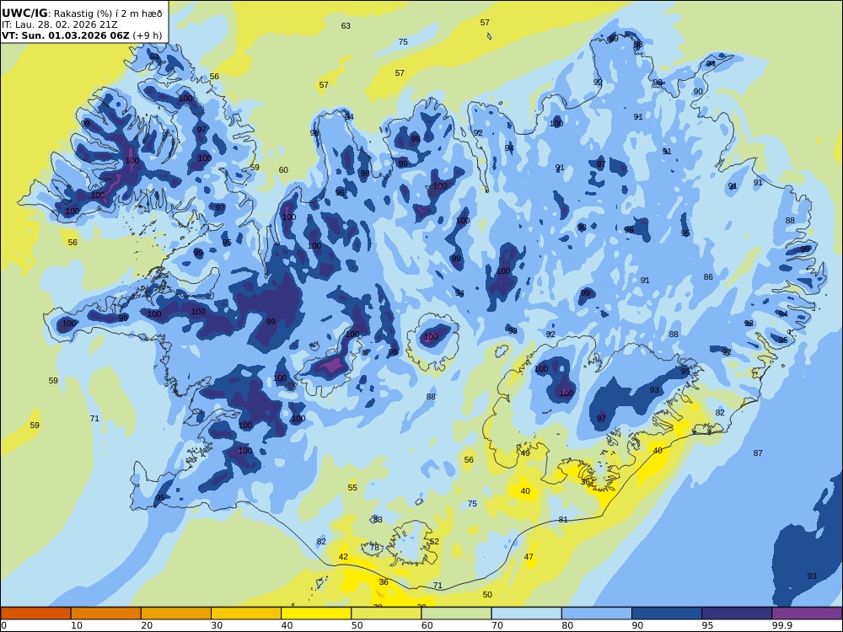This screenshot has height=632, width=843.
Task: Click the legend tick label '0'
Action: point(3,625)
